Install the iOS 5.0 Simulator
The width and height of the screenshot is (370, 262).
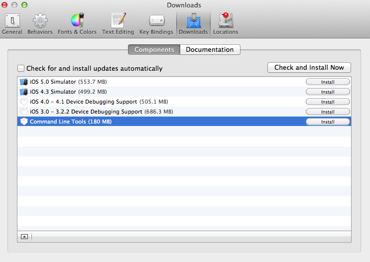click(x=328, y=82)
